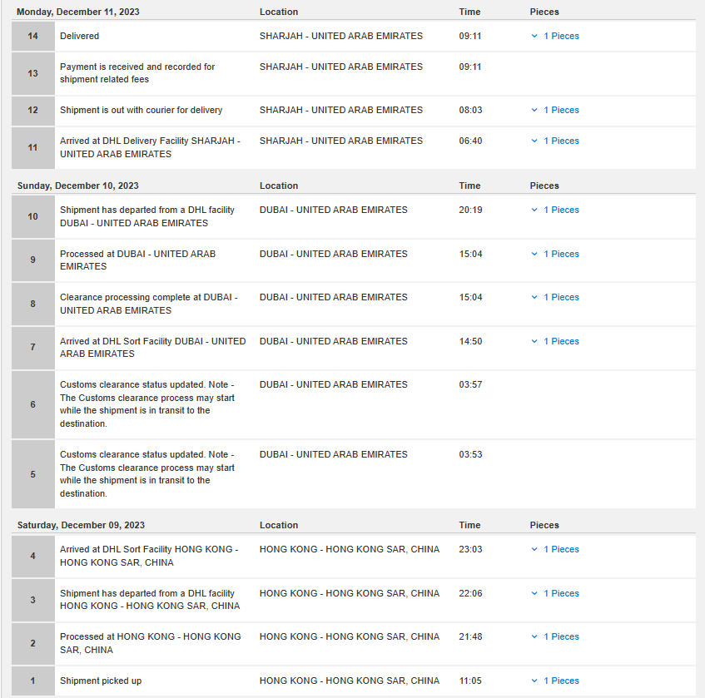Click 1 Pieces link in Delivered row

coord(561,36)
